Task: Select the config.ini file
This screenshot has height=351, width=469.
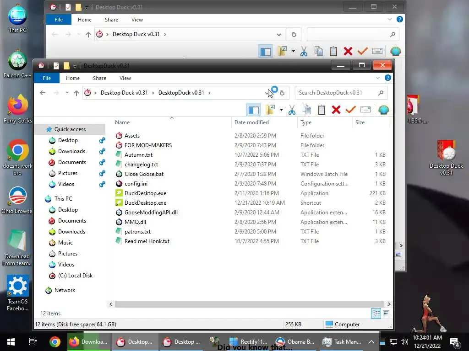Action: (x=136, y=184)
